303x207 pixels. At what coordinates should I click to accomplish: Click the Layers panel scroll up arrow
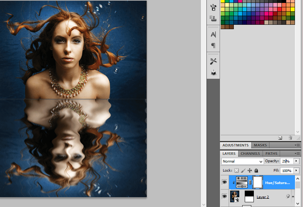click(298, 179)
